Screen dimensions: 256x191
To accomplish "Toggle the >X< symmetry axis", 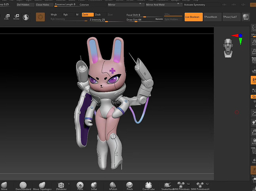I will pos(224,5).
